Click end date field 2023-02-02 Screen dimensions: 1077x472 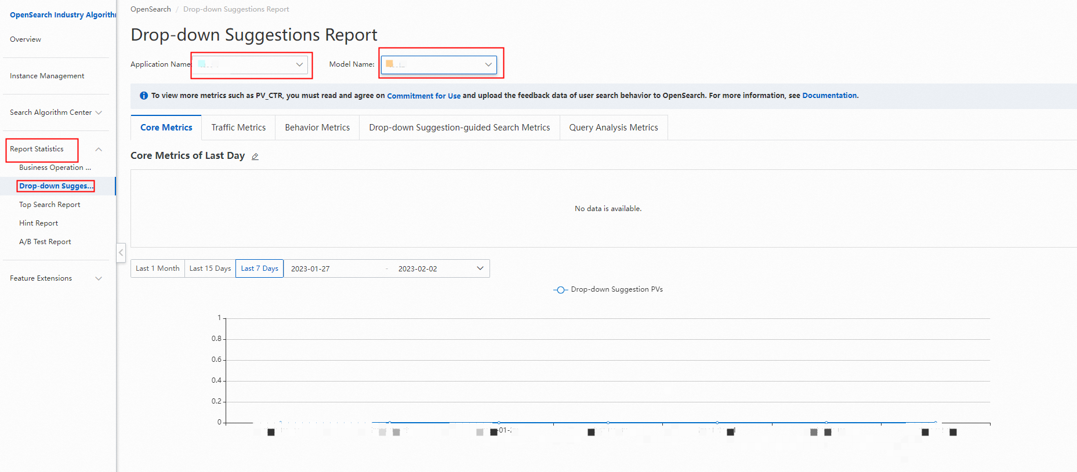418,269
